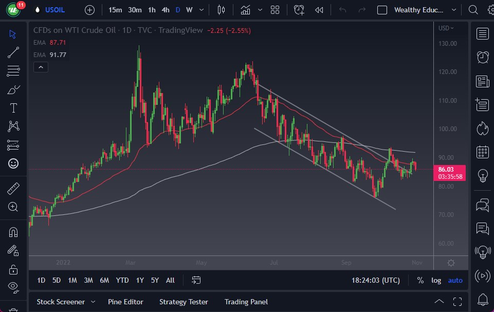This screenshot has width=494, height=312.
Task: Switch to the Pine Editor tab
Action: pos(125,302)
